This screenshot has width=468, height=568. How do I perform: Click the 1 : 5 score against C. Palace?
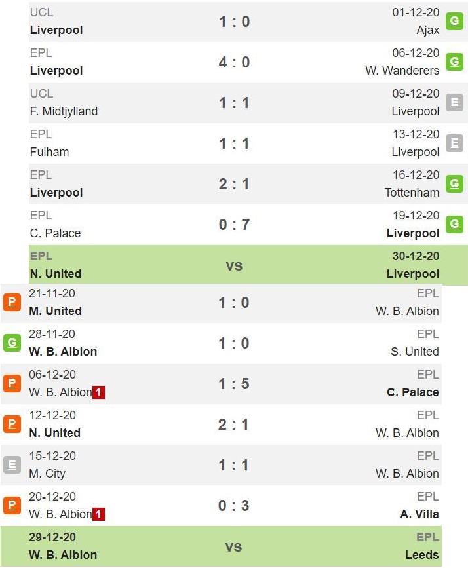tap(234, 384)
